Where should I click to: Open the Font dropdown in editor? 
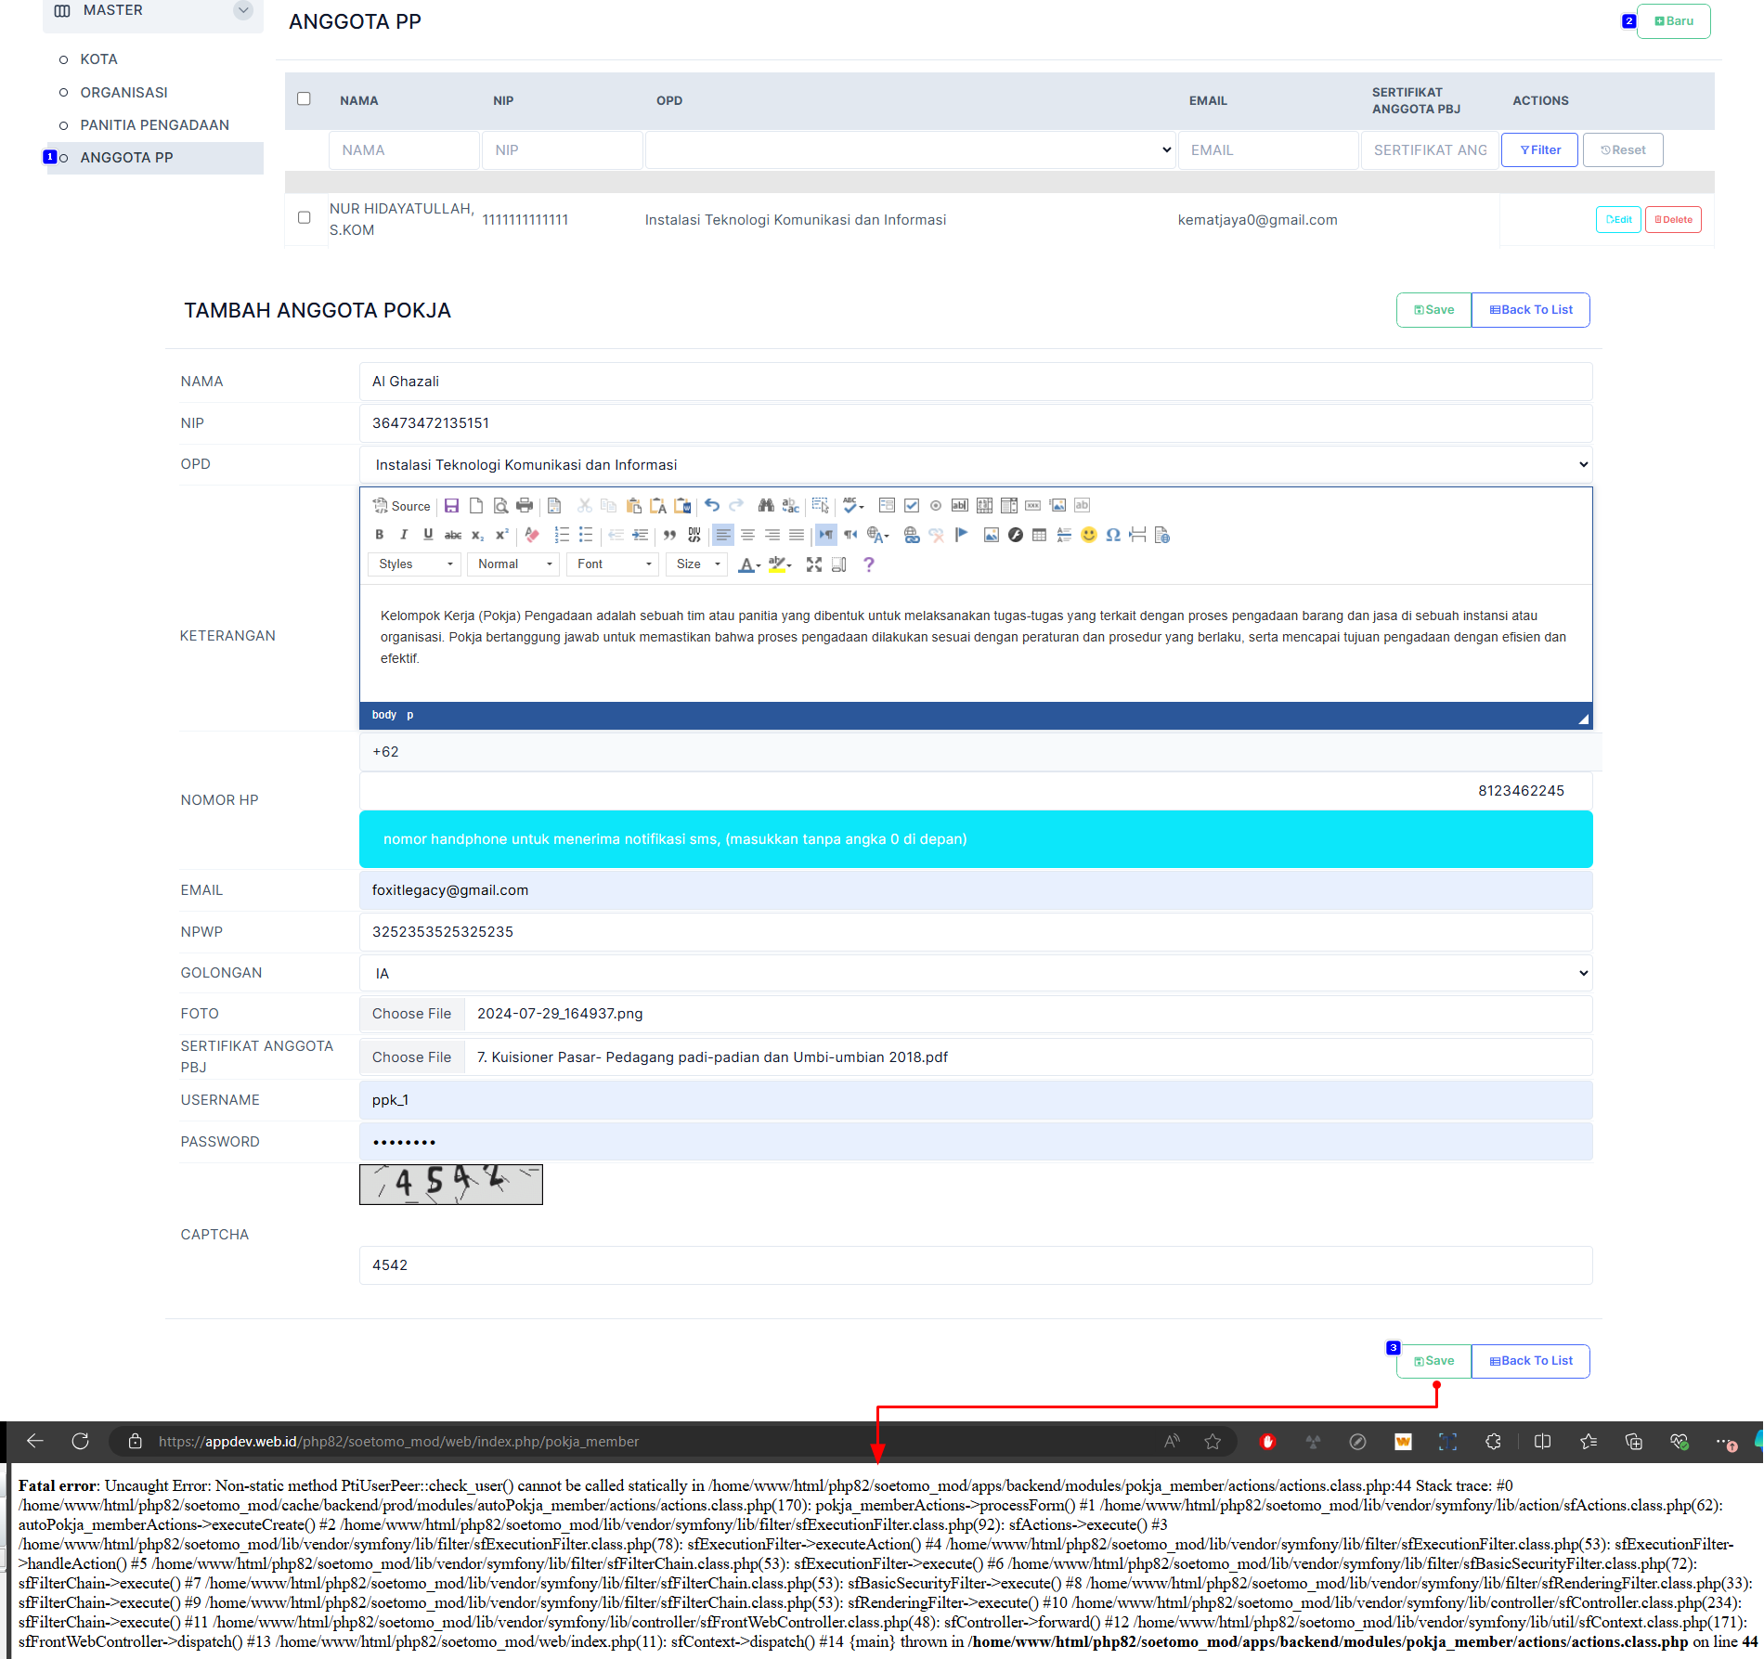(x=614, y=564)
